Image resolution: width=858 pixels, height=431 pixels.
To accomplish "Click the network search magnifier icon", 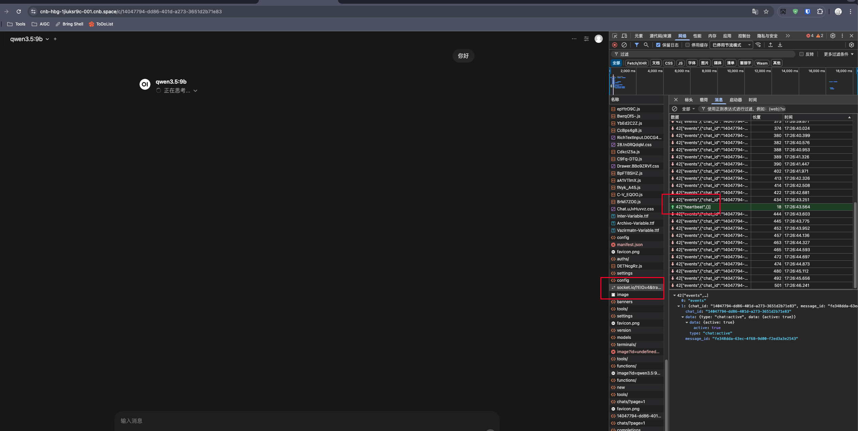I will (646, 45).
